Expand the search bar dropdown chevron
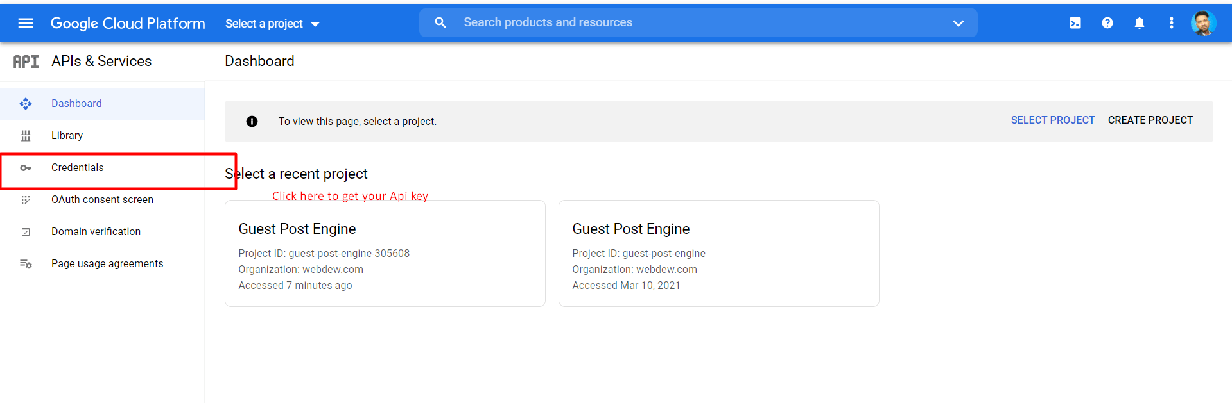Viewport: 1232px width, 403px height. [x=958, y=23]
